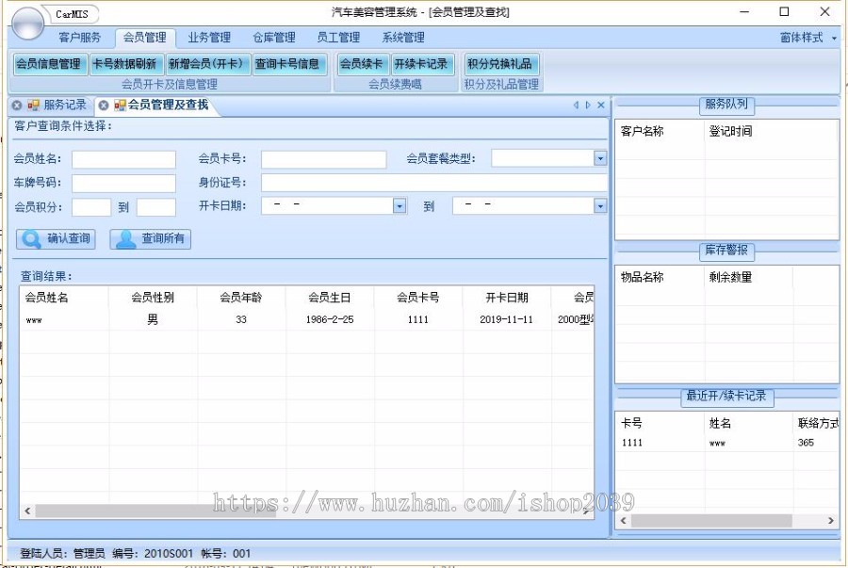Click the 卡号数据刷新 button
Screen dimensions: 848x568
click(124, 64)
